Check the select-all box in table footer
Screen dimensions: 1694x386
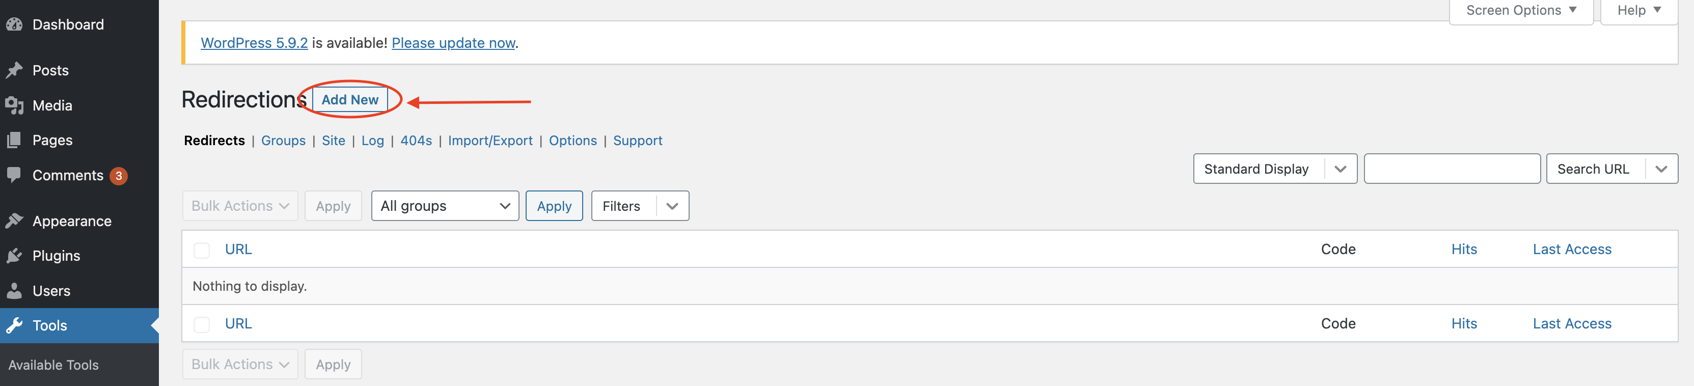[x=202, y=324]
